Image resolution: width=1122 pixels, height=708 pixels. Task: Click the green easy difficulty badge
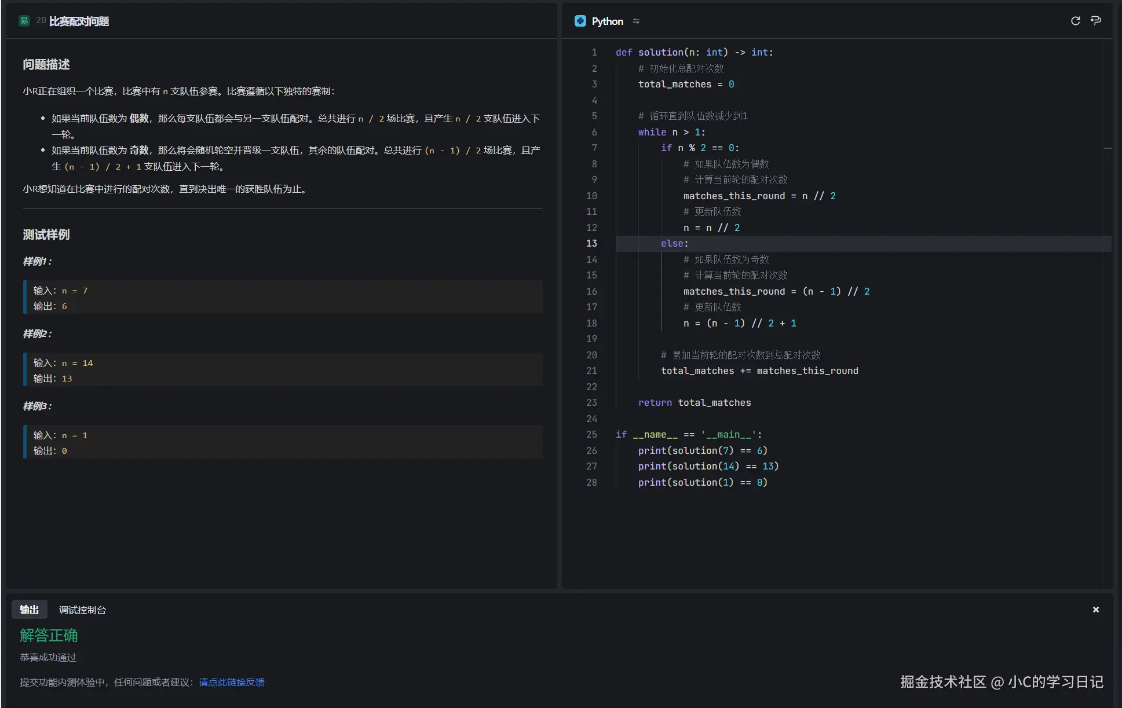point(24,21)
